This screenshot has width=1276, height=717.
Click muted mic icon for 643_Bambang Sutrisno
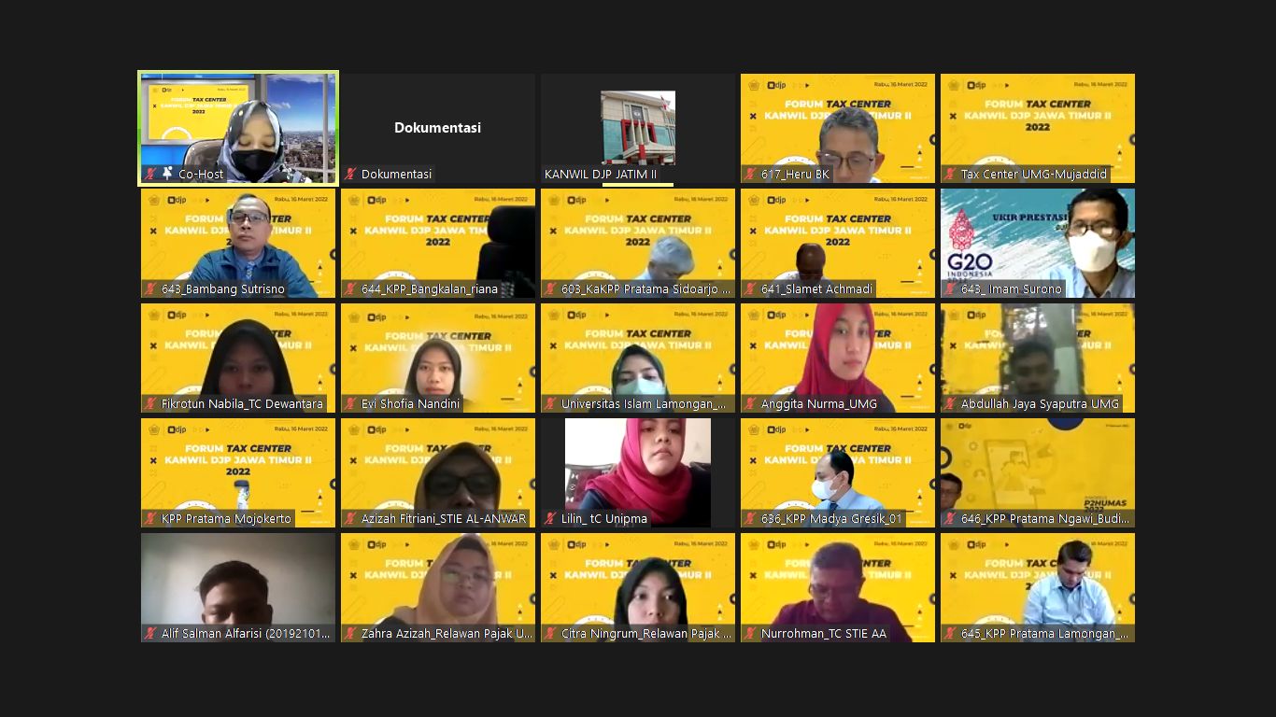[150, 288]
